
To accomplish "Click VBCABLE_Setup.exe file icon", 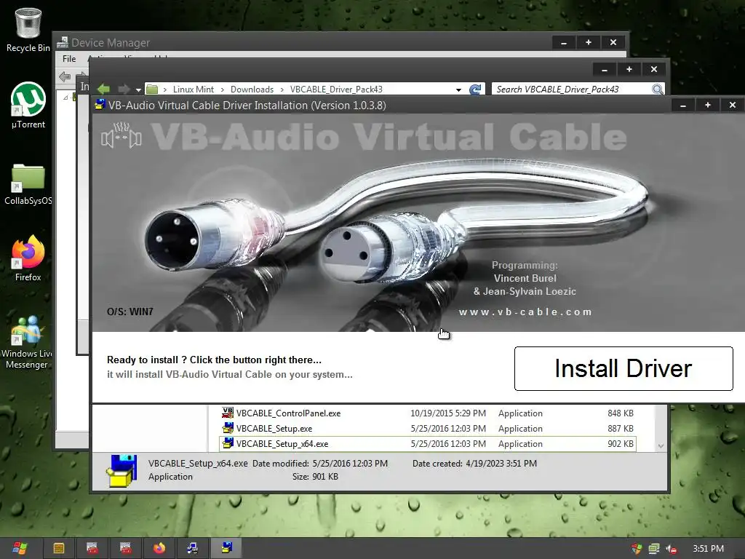I will [228, 427].
